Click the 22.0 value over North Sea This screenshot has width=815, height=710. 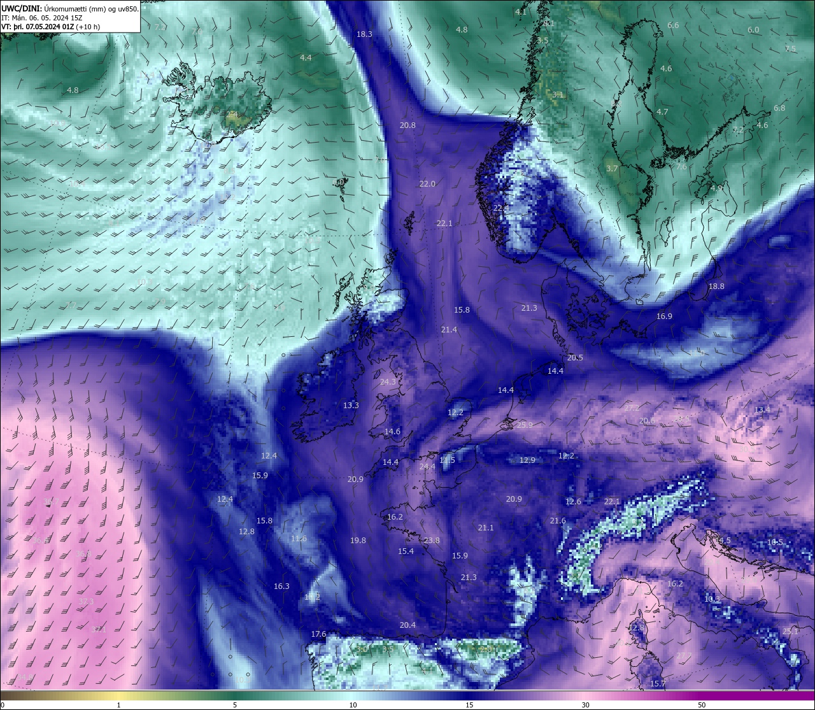coord(427,184)
